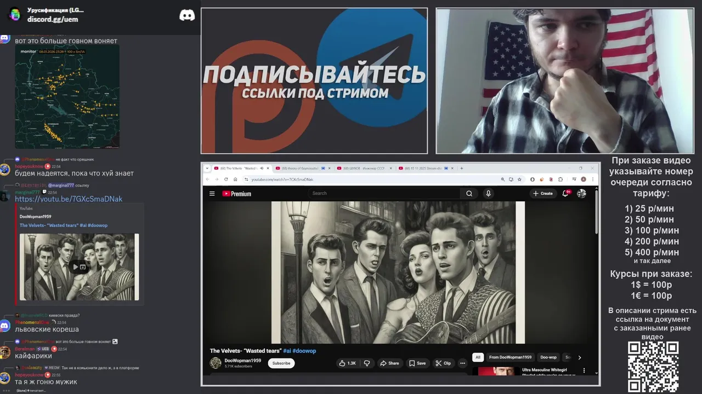Click the YouTube search magnifier button
Image resolution: width=702 pixels, height=394 pixels.
coord(469,193)
